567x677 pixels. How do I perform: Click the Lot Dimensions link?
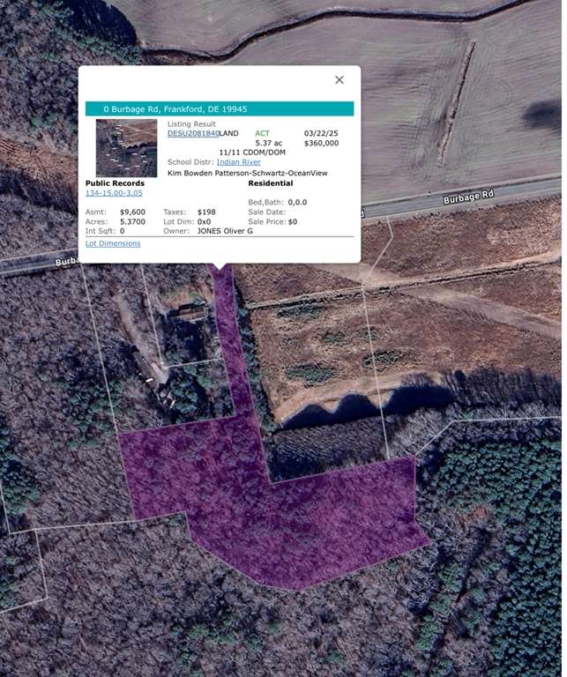coord(113,243)
